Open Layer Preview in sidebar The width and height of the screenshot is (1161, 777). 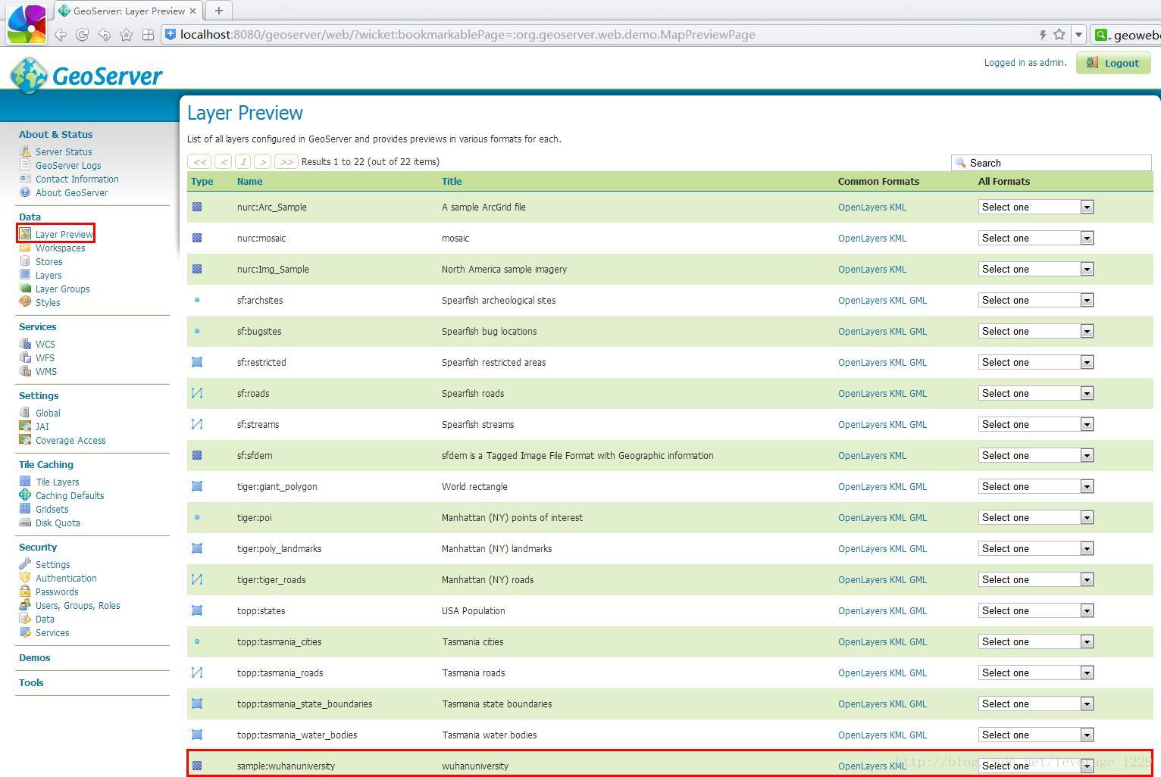click(64, 234)
